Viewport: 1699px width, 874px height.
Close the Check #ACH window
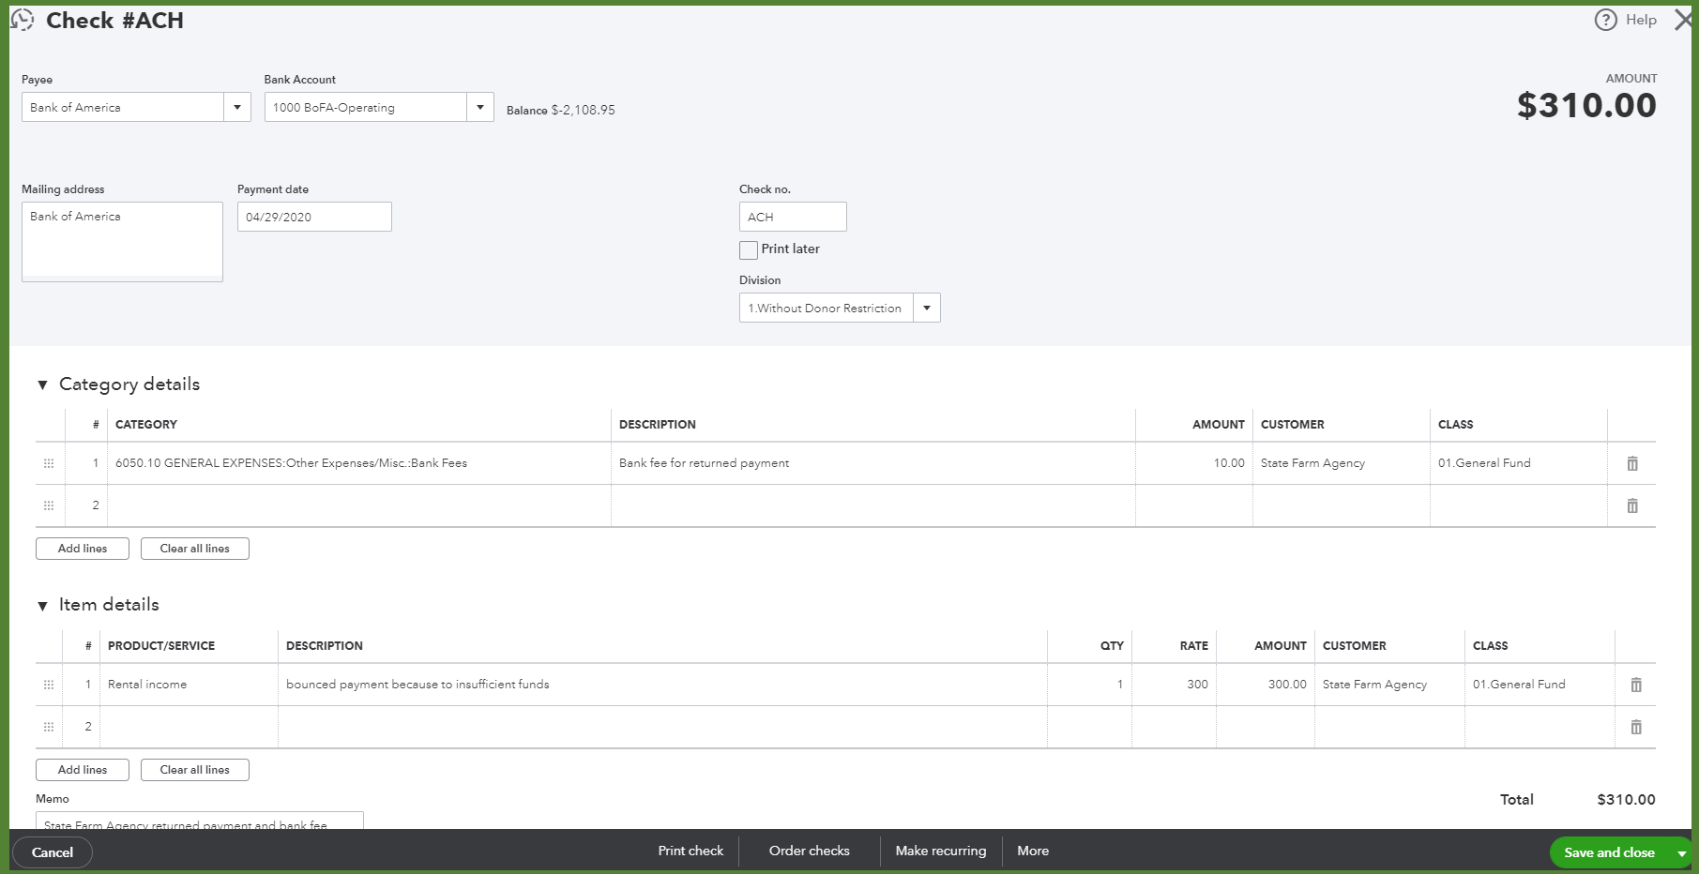[x=1683, y=20]
